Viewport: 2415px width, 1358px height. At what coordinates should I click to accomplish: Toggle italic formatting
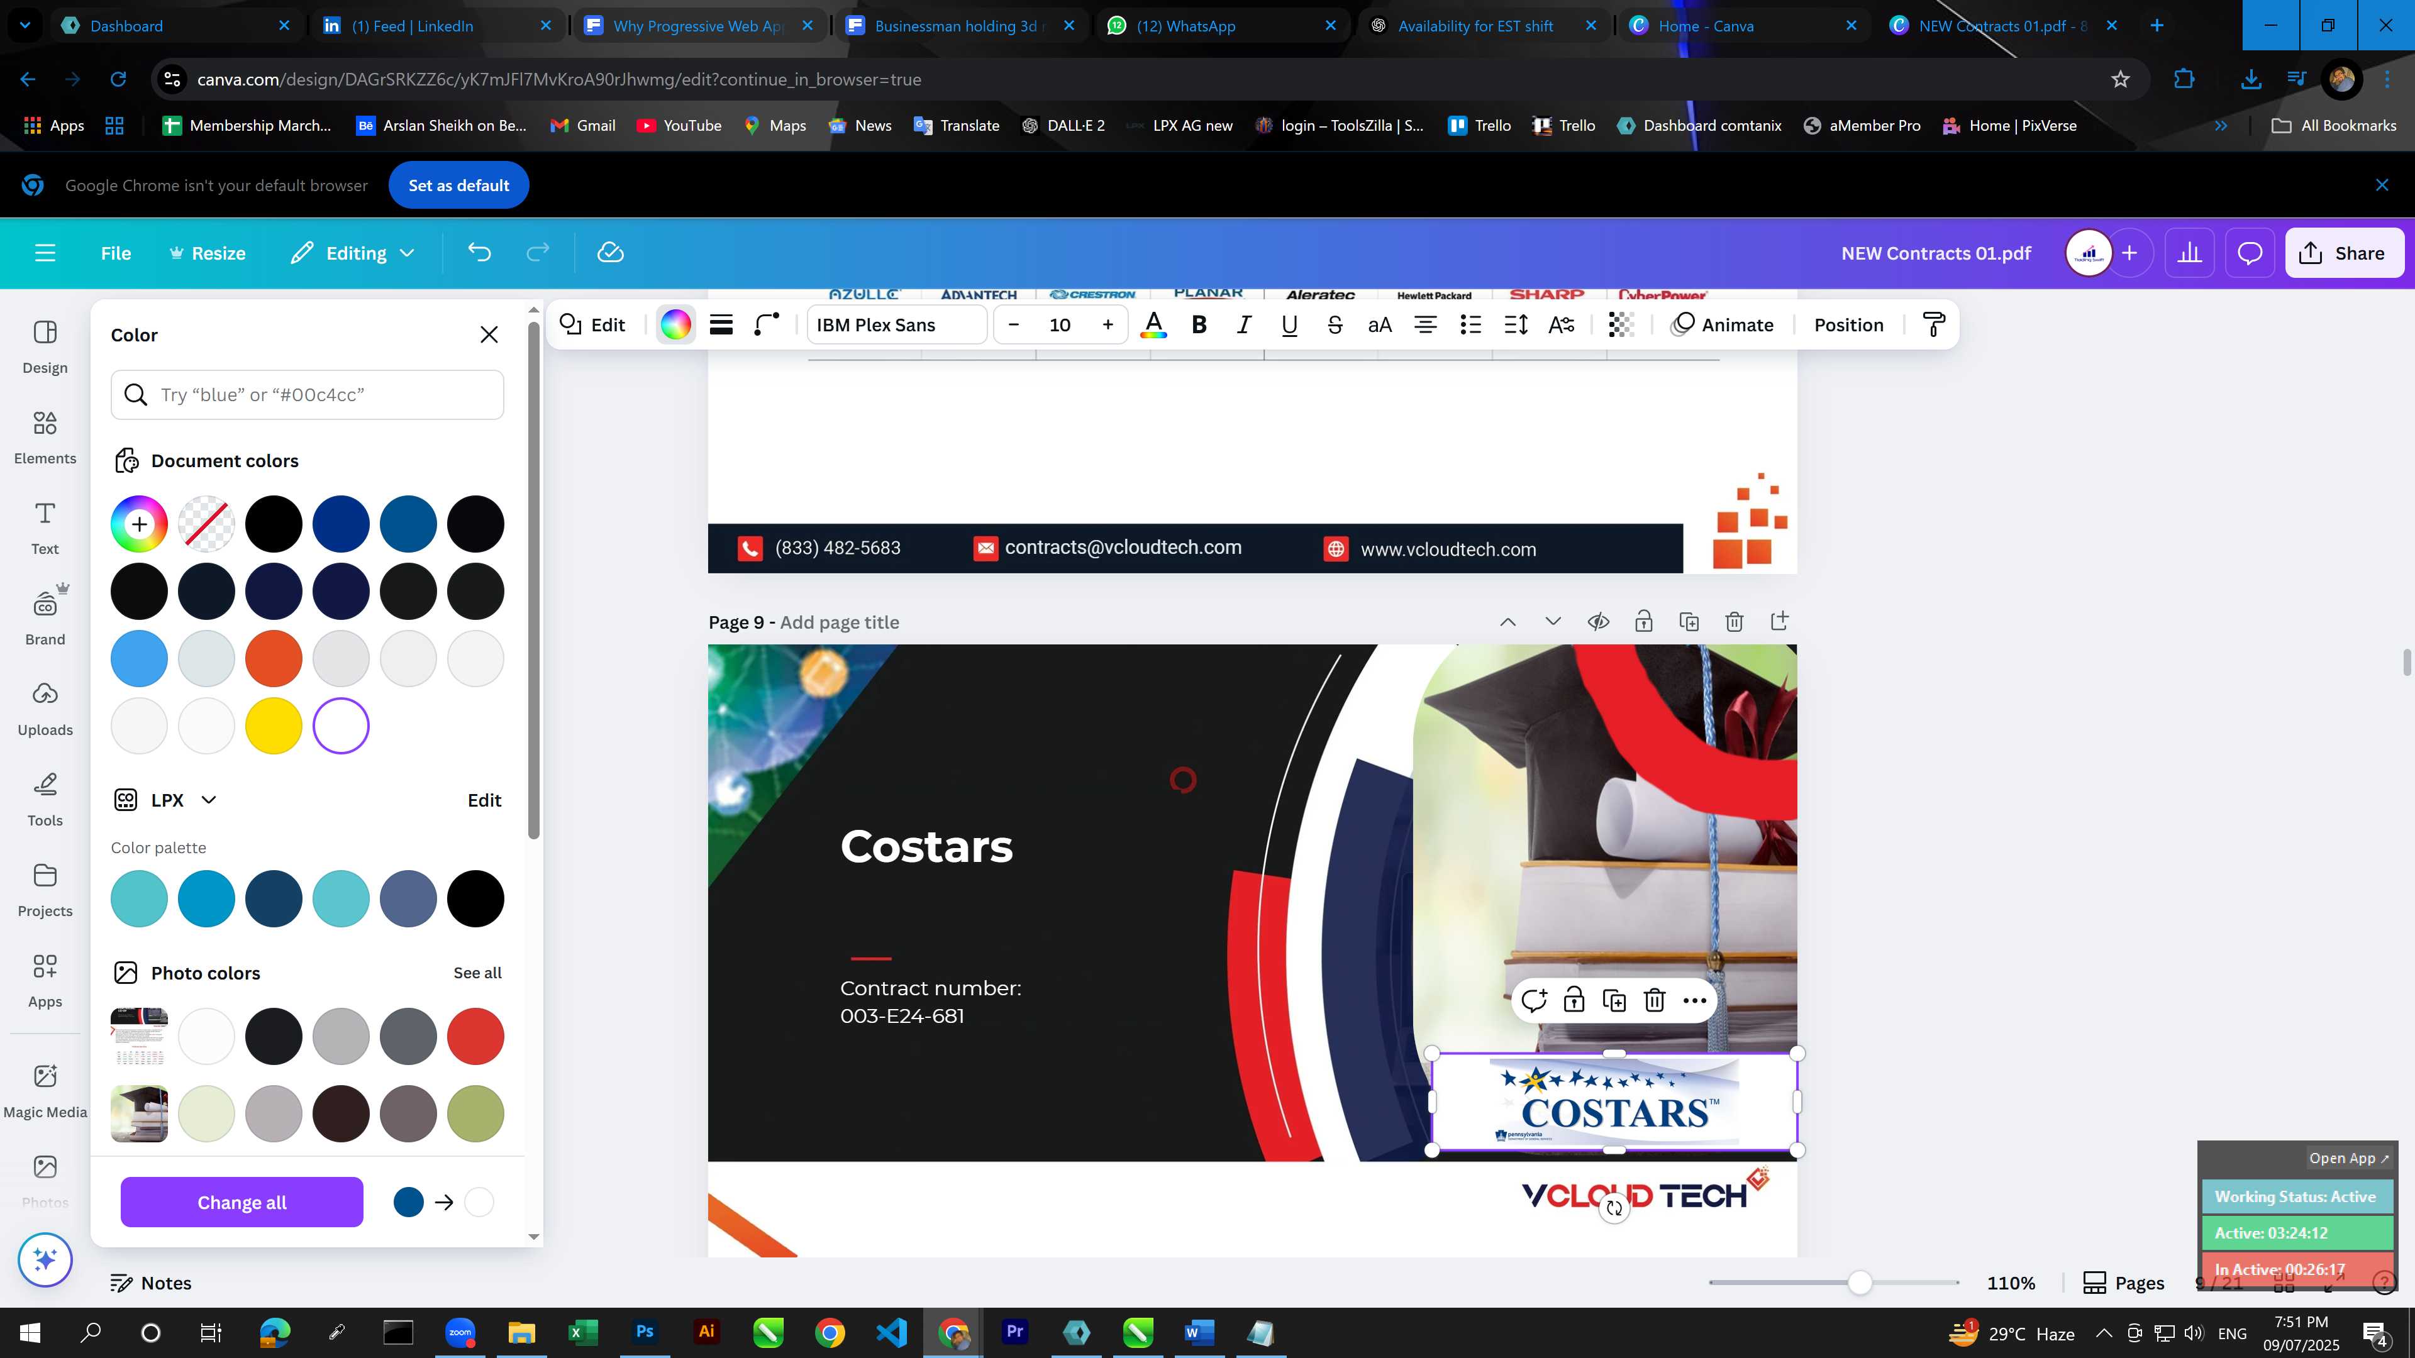(1244, 325)
